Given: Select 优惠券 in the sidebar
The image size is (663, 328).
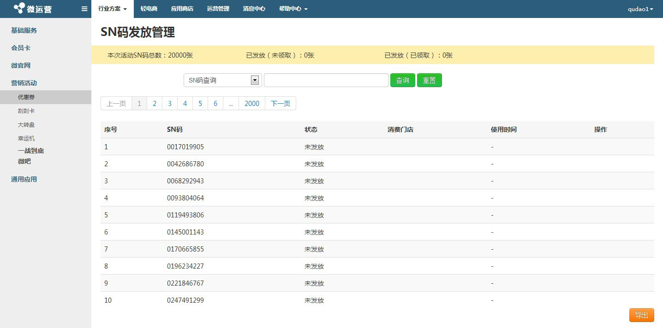Looking at the screenshot, I should (x=46, y=97).
